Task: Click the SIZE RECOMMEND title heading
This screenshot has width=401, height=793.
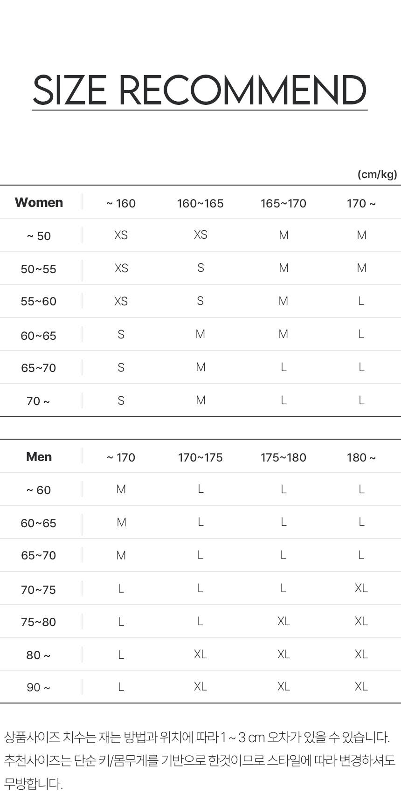Action: (x=200, y=90)
